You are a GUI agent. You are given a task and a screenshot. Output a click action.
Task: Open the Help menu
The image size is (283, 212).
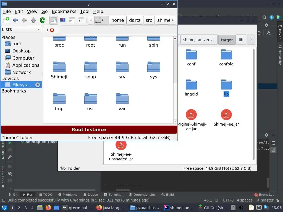pos(98,11)
